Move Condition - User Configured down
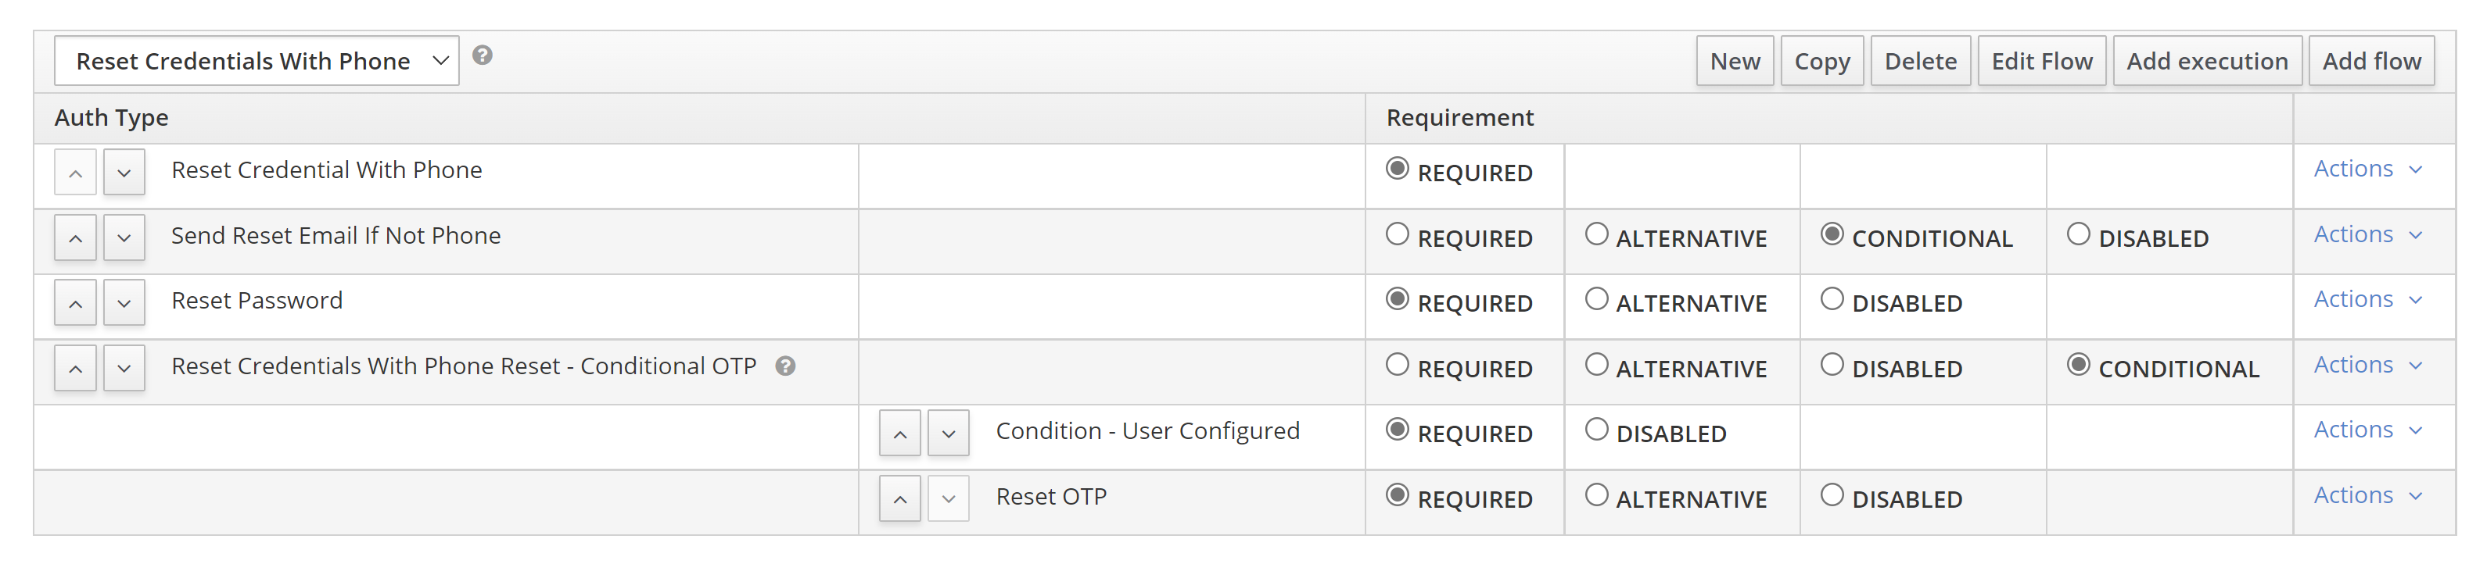2469x564 pixels. click(948, 434)
